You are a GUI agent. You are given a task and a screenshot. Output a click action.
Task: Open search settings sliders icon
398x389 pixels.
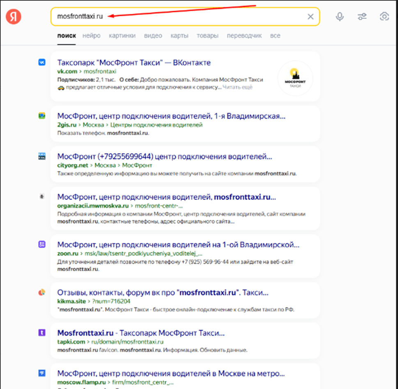362,16
